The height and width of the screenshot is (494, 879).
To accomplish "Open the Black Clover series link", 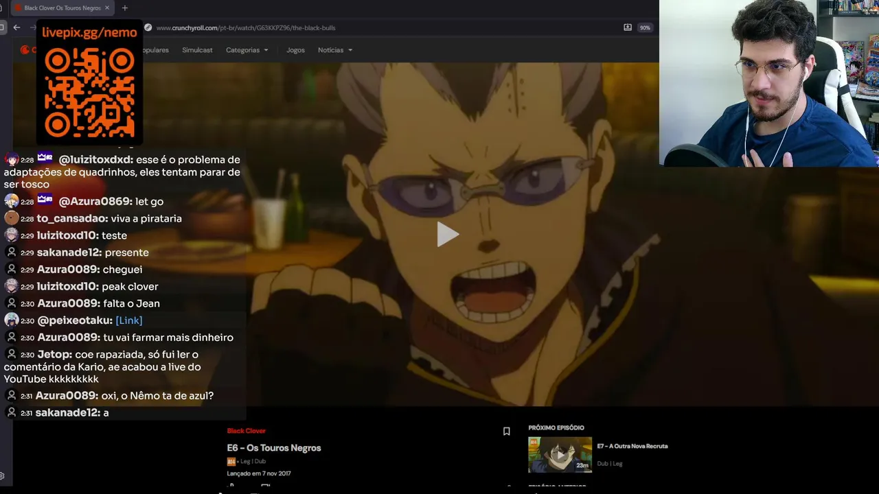I will (246, 431).
